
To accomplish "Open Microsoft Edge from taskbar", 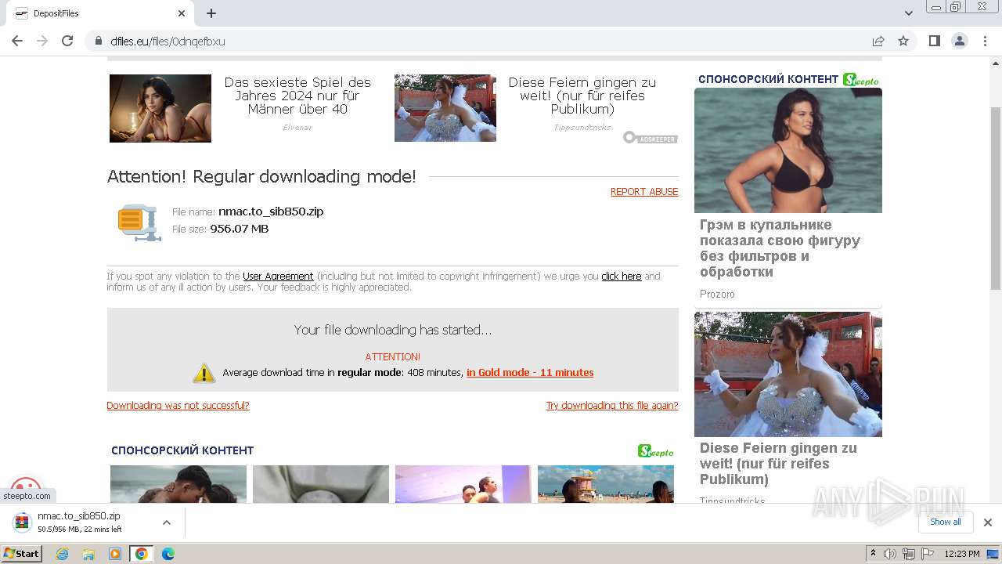I will click(168, 554).
